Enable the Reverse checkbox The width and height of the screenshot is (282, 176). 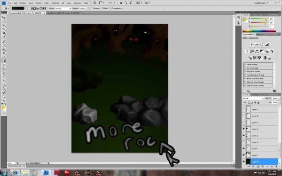[92, 8]
